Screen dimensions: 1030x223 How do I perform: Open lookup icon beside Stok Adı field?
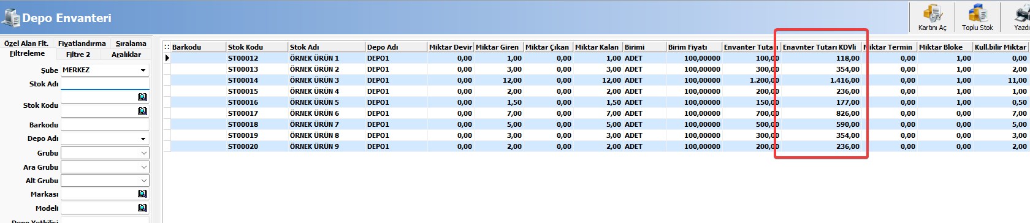142,97
